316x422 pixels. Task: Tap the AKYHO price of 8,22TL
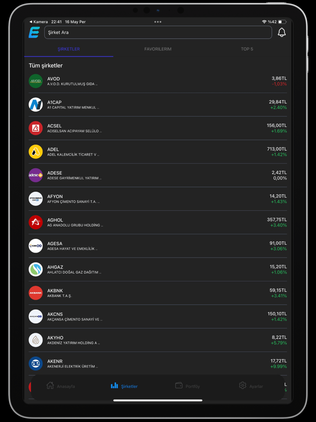[x=279, y=337]
